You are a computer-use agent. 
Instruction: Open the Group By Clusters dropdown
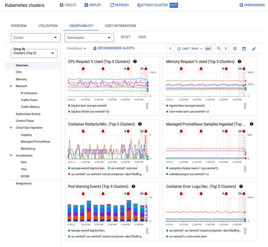coord(33,53)
